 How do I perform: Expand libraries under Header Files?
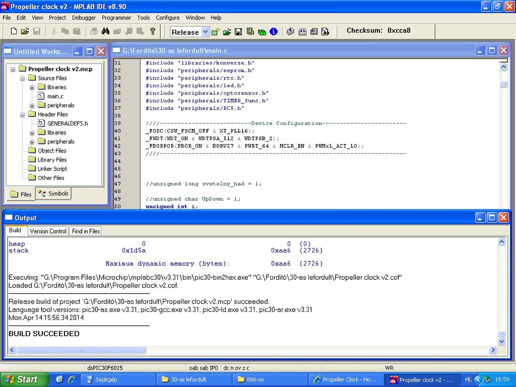pos(32,133)
